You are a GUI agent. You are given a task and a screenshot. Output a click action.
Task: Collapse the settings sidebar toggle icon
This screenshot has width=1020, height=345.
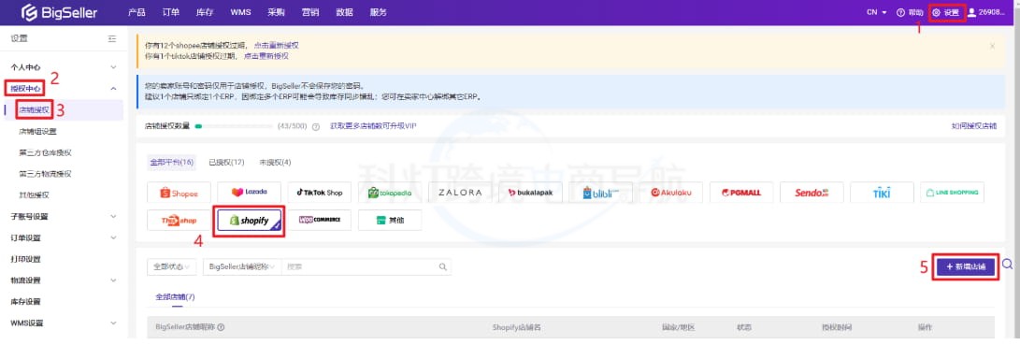[x=112, y=39]
